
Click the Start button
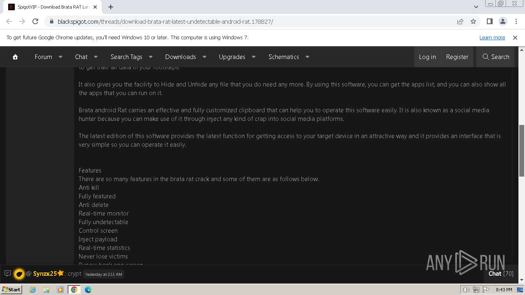coord(11,290)
